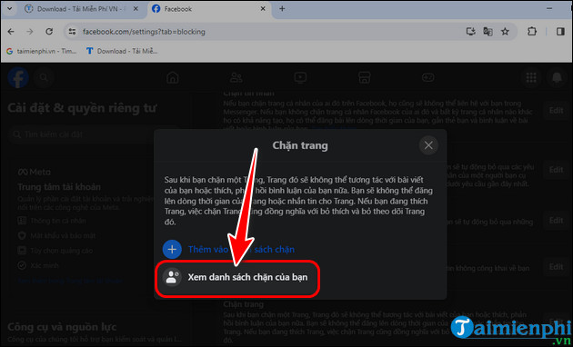The height and width of the screenshot is (347, 573).
Task: Click the browser forward arrow
Action: tap(30, 32)
